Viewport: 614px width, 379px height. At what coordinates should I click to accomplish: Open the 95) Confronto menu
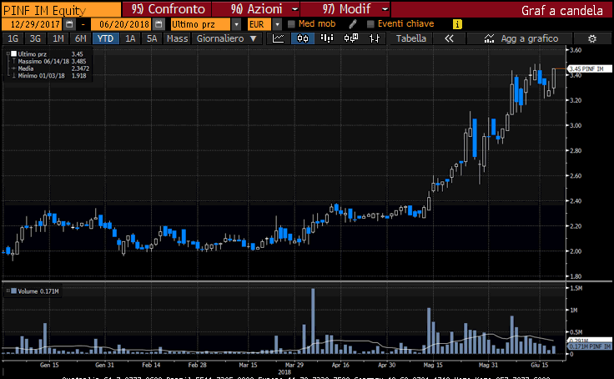click(163, 8)
